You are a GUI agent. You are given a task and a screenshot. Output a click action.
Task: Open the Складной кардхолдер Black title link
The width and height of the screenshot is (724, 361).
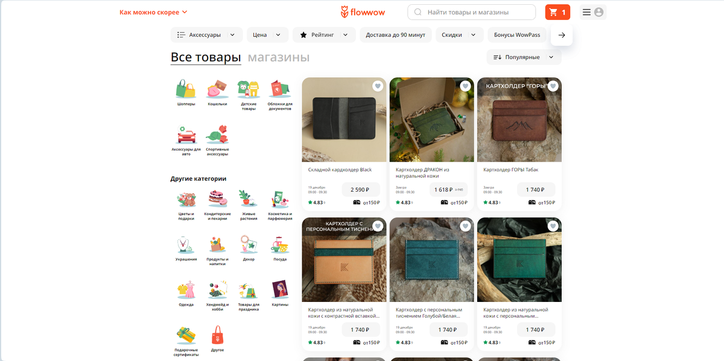(340, 170)
